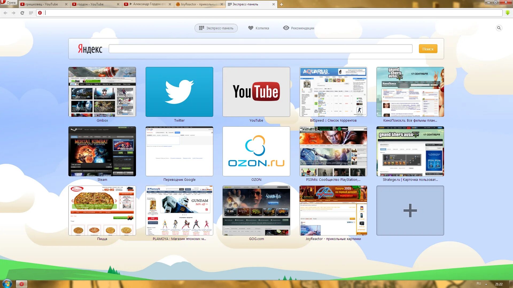Open a new tab with the plus button
This screenshot has width=513, height=288.
point(281,4)
